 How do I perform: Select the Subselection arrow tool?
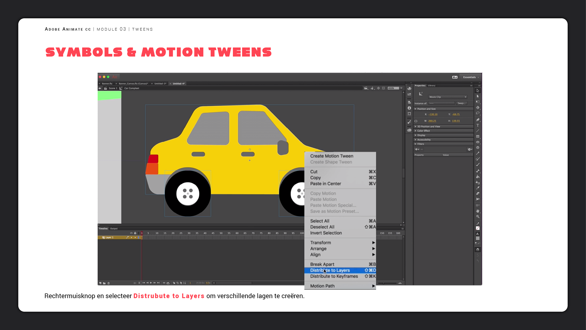point(478,96)
